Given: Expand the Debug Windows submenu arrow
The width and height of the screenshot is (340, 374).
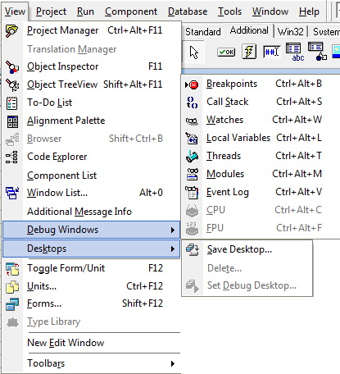Looking at the screenshot, I should (x=173, y=230).
